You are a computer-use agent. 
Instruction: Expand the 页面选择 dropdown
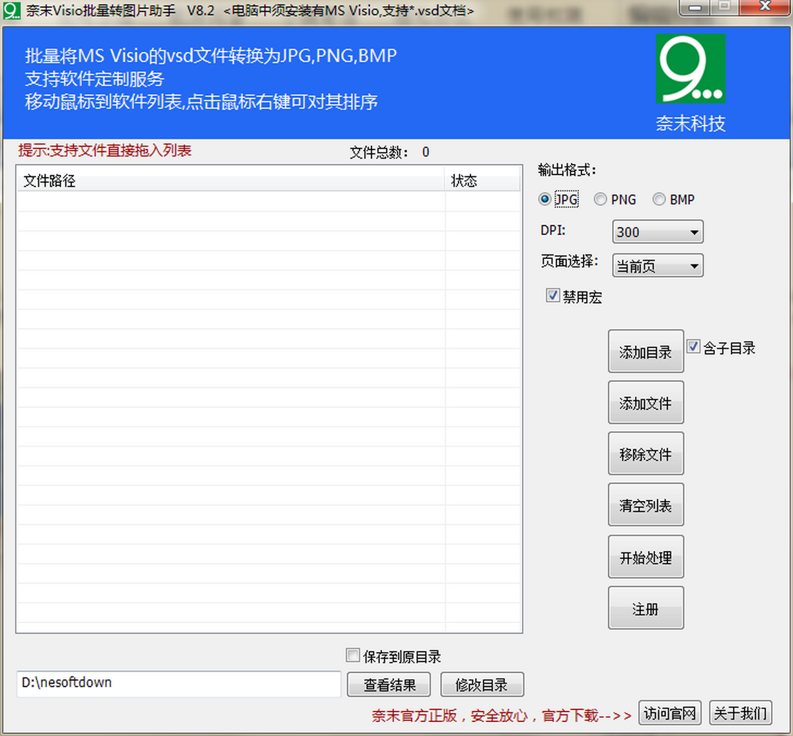(x=693, y=266)
